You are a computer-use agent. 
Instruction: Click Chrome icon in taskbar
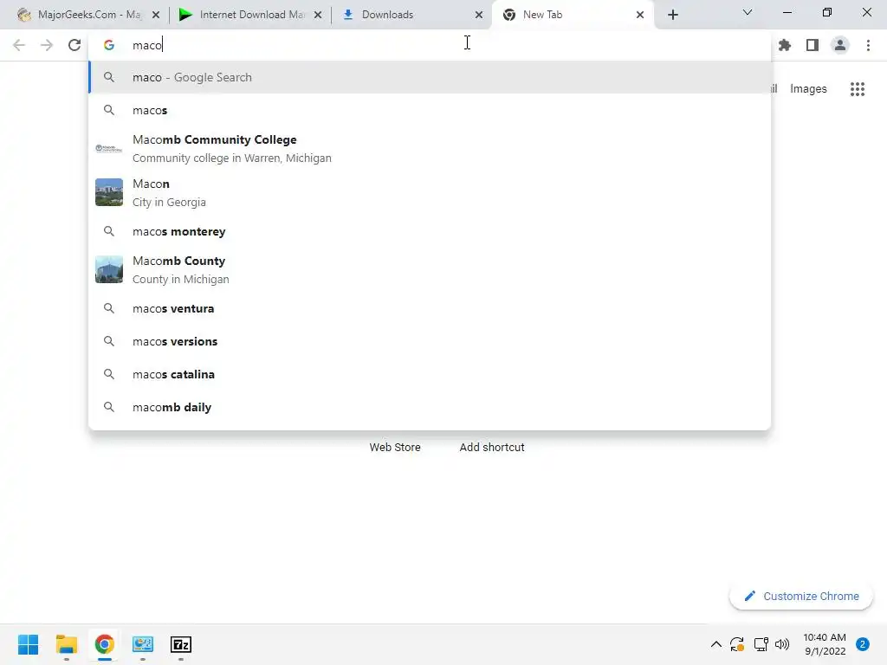pyautogui.click(x=105, y=644)
